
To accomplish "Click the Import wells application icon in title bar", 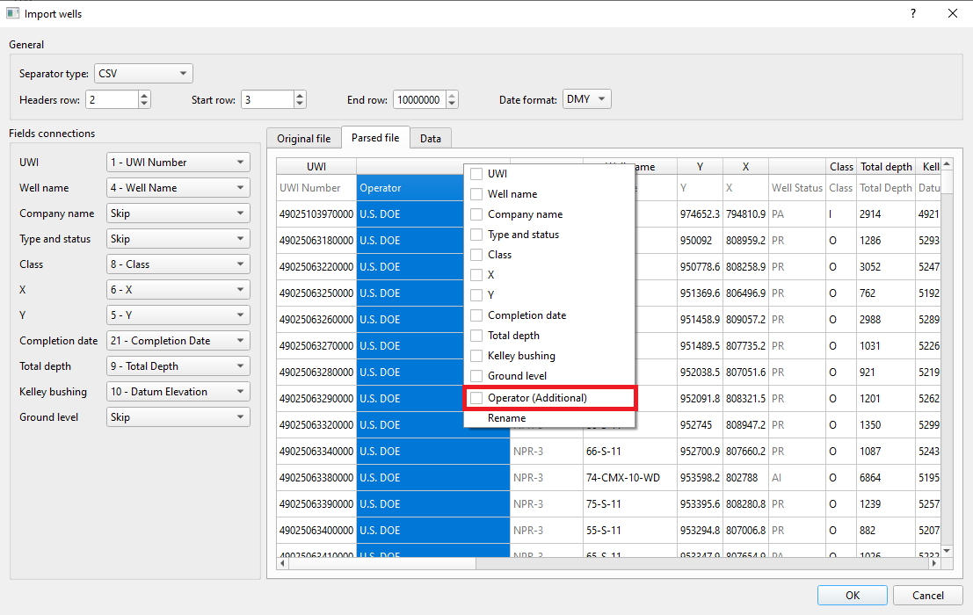I will click(12, 13).
